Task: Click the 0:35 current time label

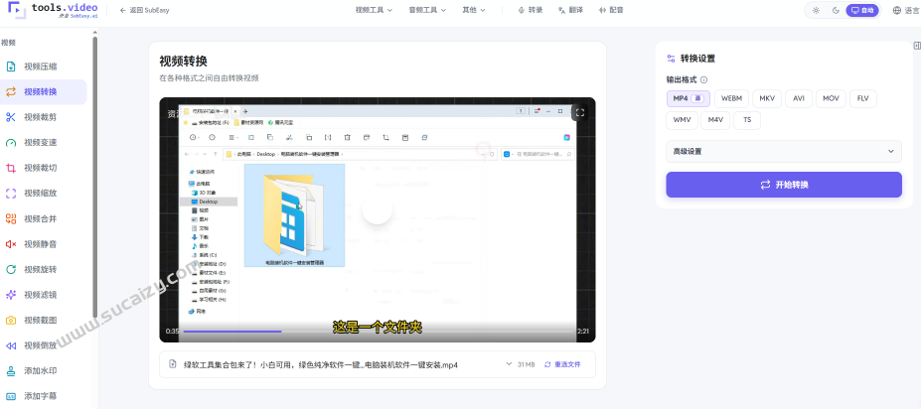Action: (x=172, y=332)
